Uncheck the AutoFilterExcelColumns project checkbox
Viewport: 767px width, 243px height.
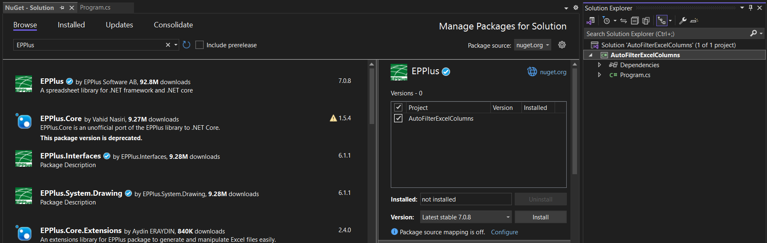(x=398, y=118)
